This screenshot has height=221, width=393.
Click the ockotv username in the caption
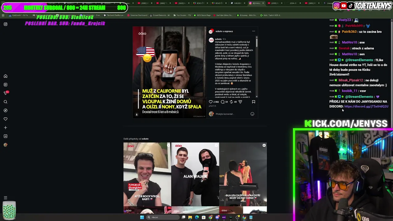[218, 39]
